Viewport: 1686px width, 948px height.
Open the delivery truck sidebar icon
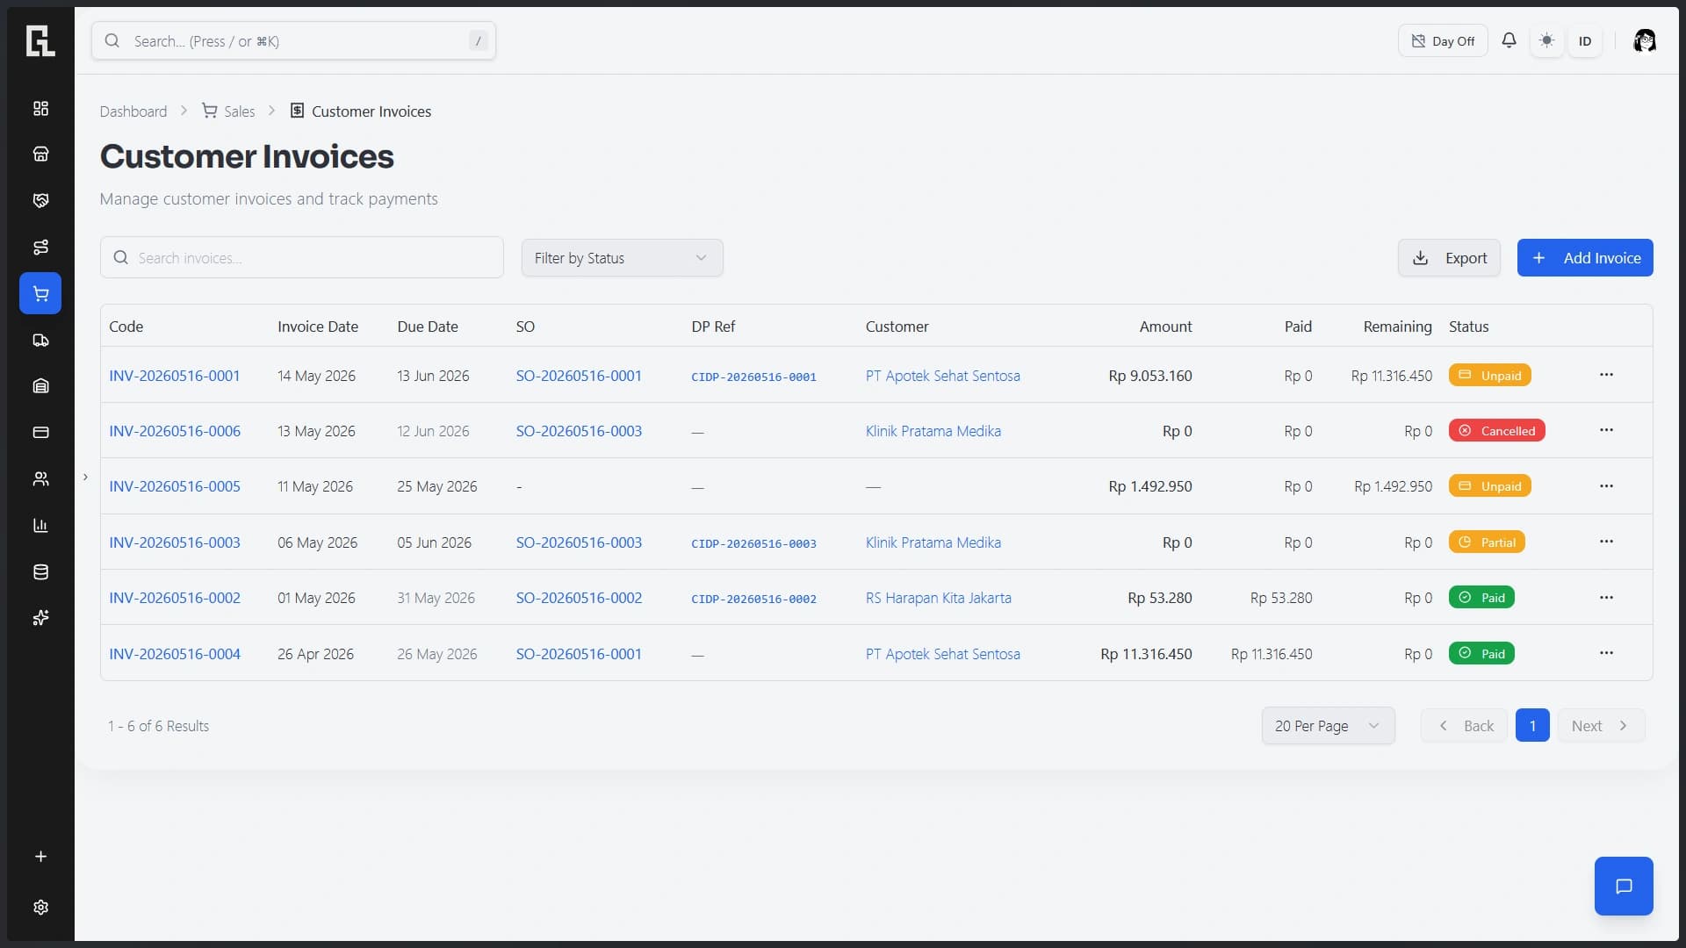(40, 340)
